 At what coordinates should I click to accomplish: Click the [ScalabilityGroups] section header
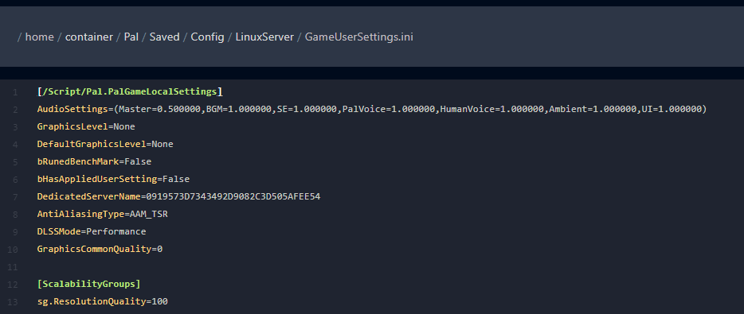pos(88,284)
